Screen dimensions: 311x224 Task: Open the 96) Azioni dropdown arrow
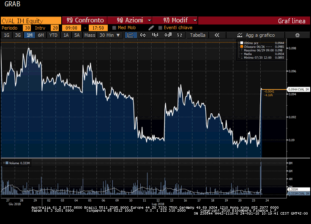[x=149, y=20]
